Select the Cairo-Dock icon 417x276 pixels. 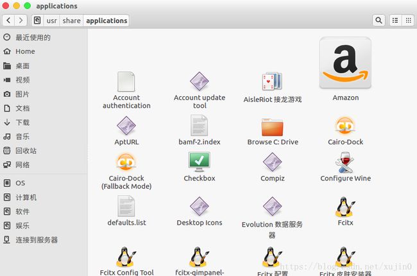345,125
